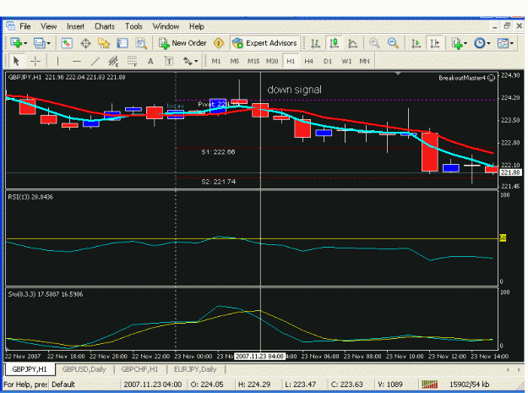Open the Tools menu

(133, 26)
